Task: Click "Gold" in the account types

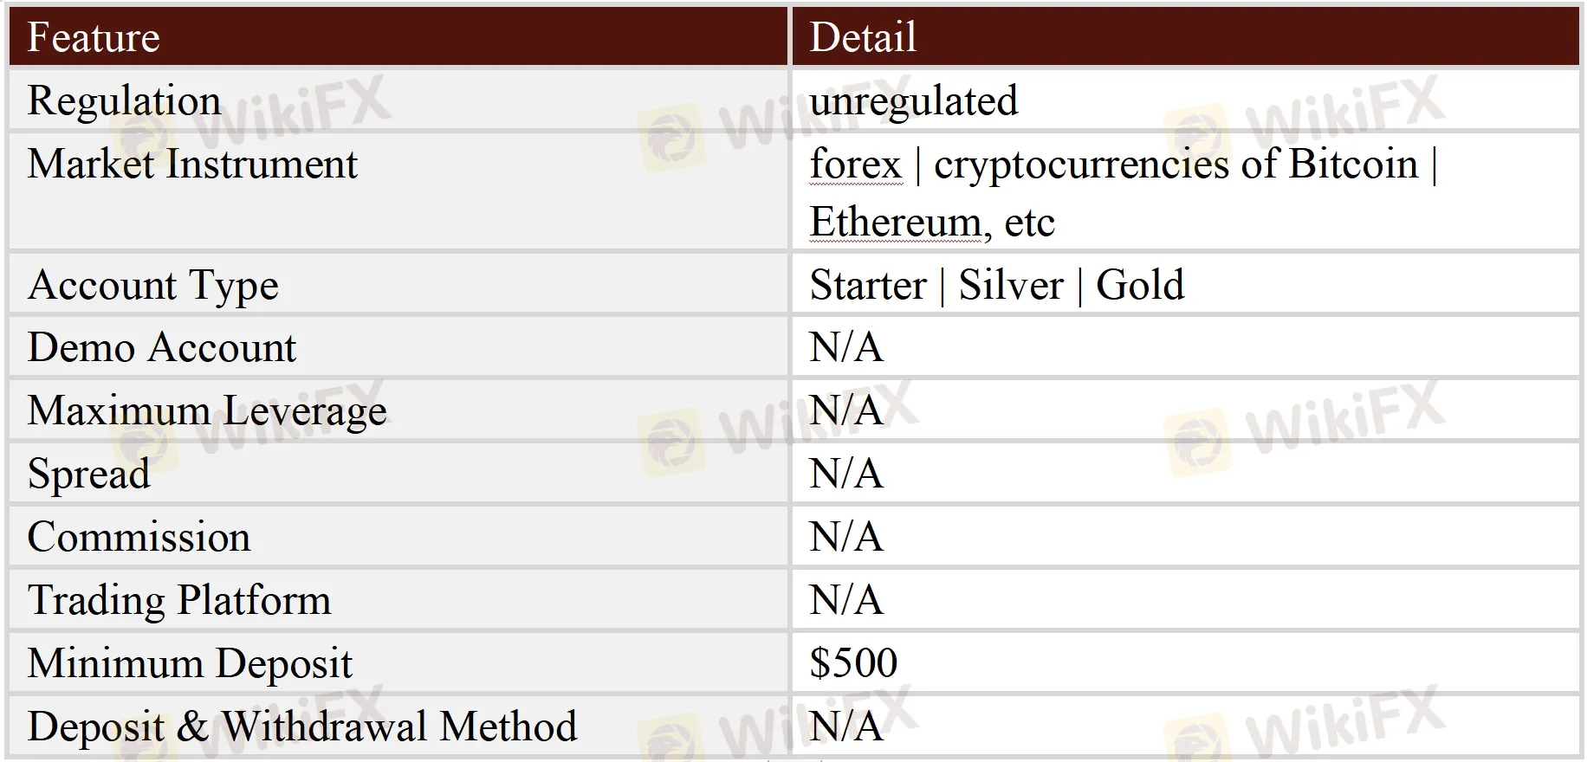Action: 1139,285
